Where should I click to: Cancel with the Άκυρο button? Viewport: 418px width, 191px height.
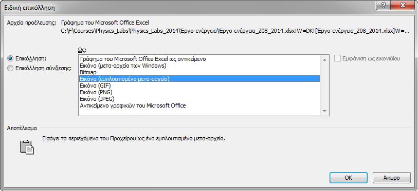[392, 178]
